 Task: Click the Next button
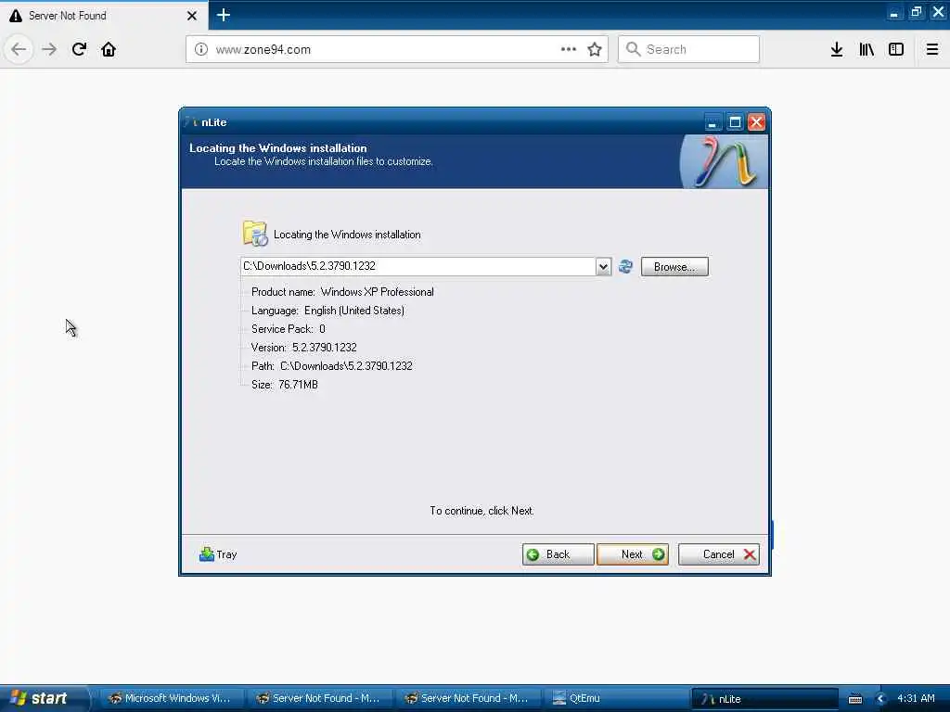click(633, 554)
